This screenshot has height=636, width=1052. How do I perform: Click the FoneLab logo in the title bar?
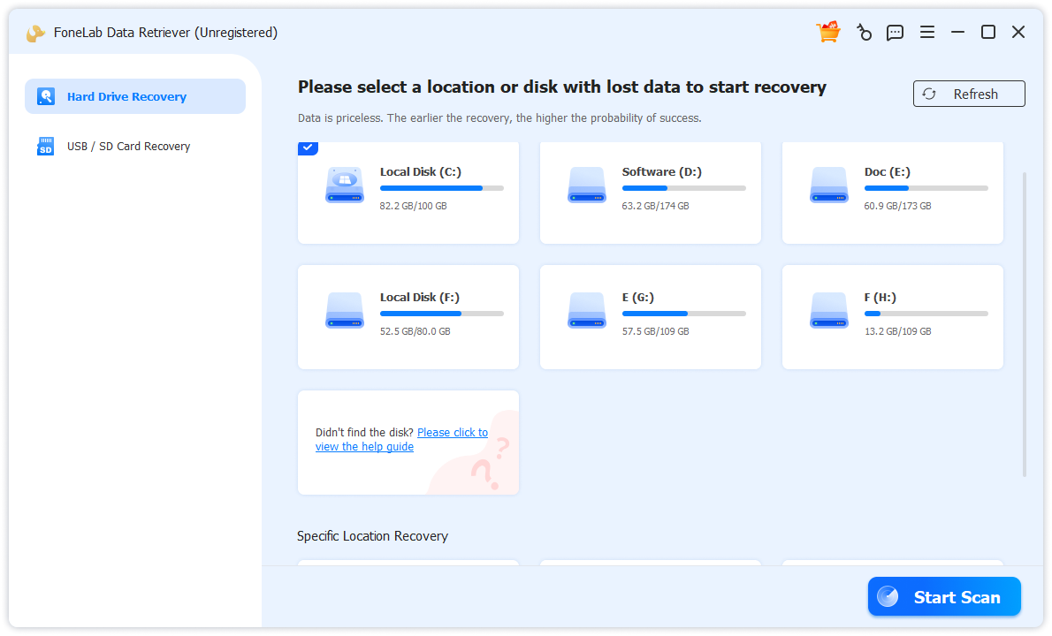[35, 32]
